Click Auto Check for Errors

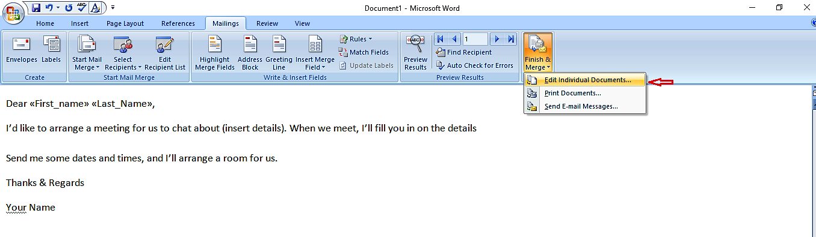(x=475, y=65)
